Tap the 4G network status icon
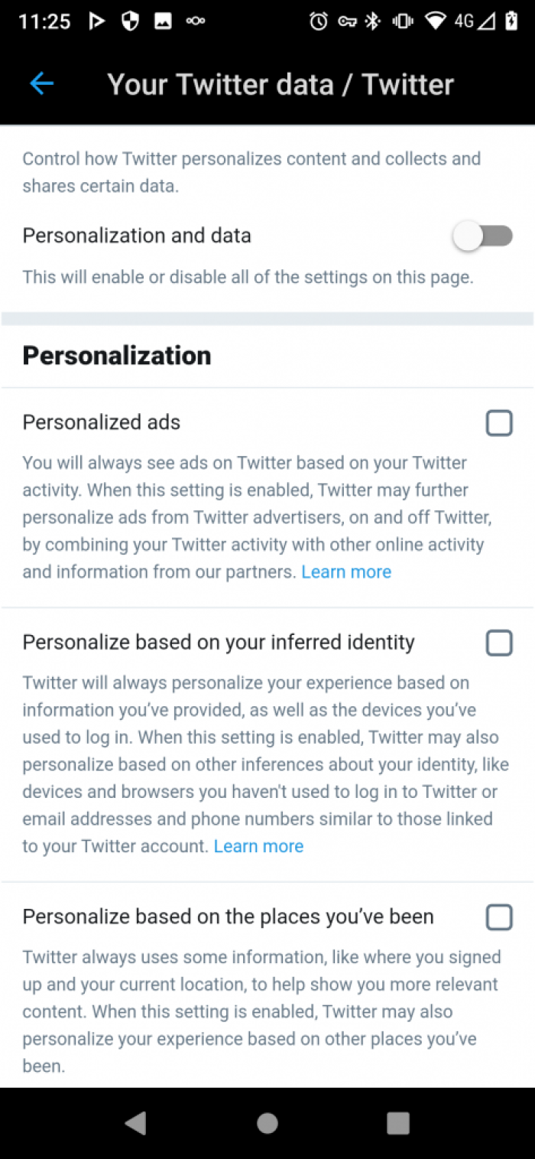This screenshot has width=535, height=1159. 465,22
